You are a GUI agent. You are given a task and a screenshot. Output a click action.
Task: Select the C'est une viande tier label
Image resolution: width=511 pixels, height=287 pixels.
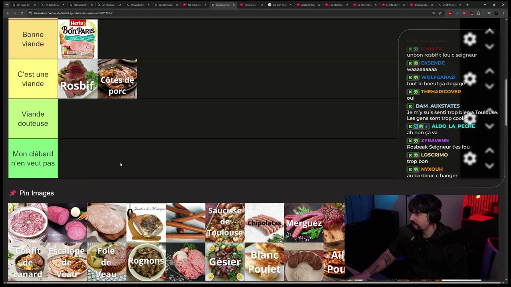(x=33, y=79)
